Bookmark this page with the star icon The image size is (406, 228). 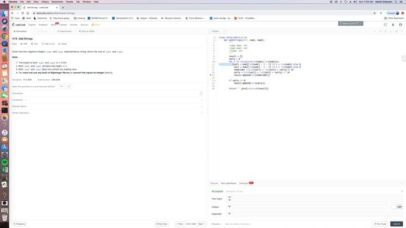pyautogui.click(x=374, y=13)
